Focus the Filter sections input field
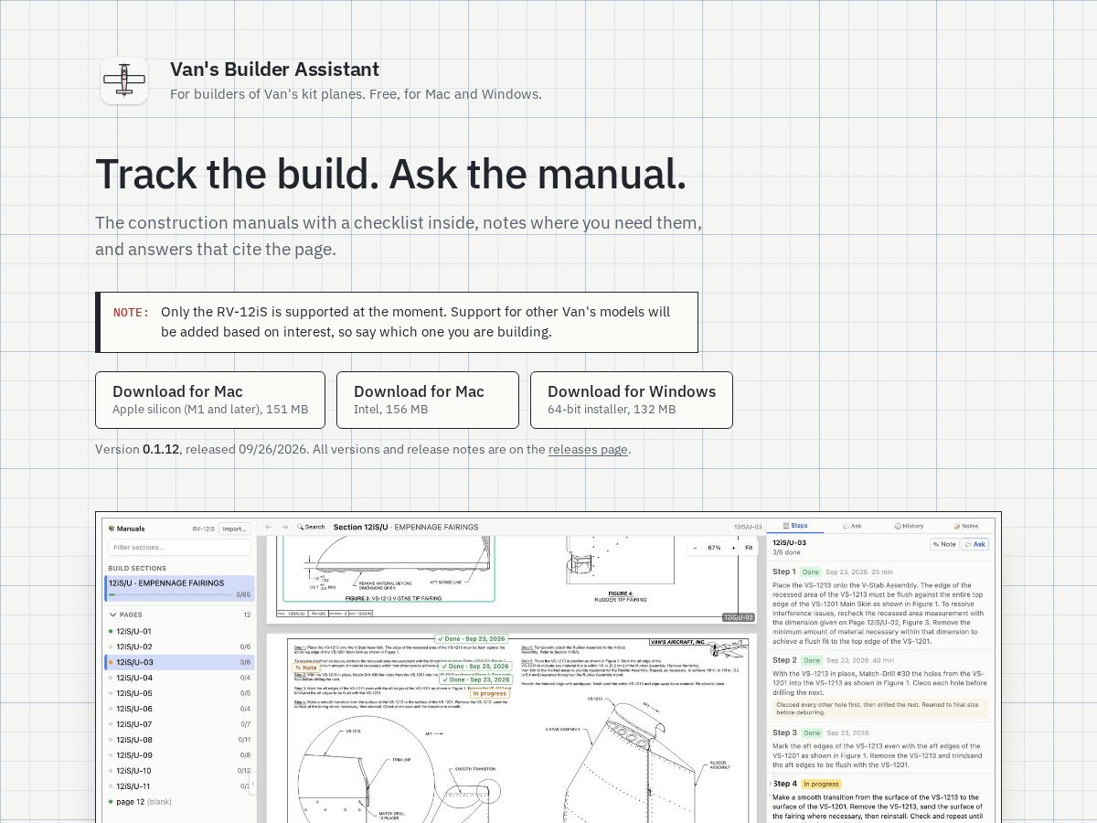This screenshot has height=823, width=1097. pyautogui.click(x=179, y=548)
